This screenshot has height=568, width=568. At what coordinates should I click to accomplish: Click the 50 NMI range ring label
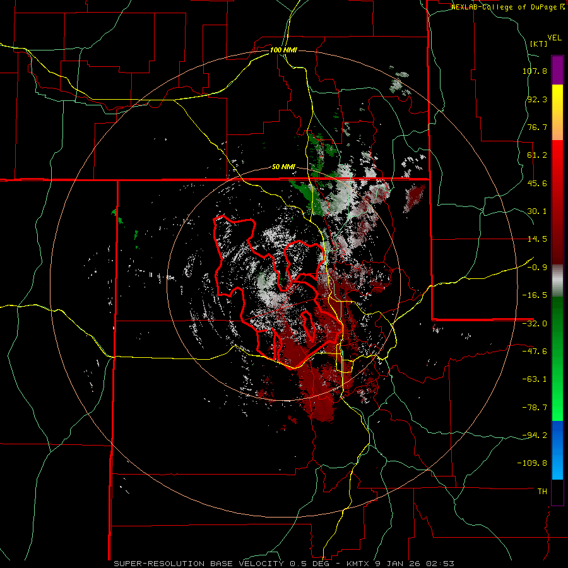click(x=283, y=167)
